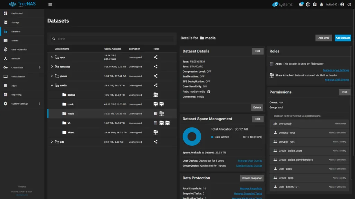
Task: Click the power icon in the top bar
Action: coord(349,4)
